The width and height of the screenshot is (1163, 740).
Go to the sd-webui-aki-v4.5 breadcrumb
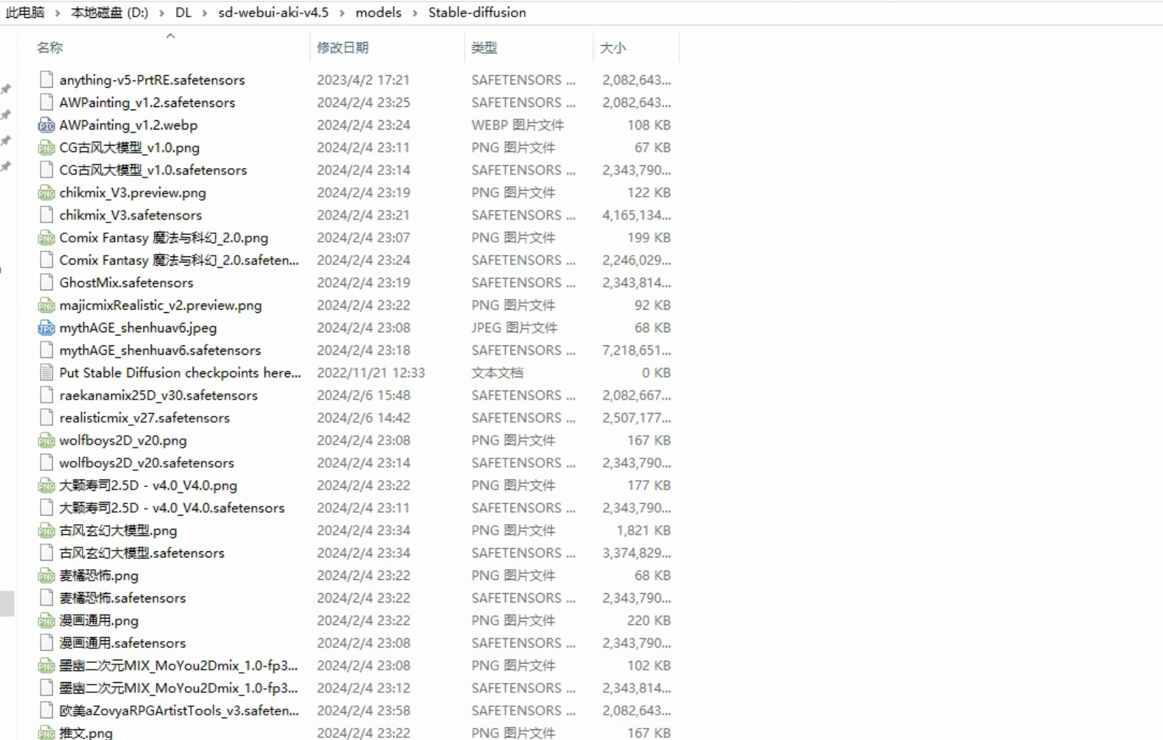pos(273,13)
